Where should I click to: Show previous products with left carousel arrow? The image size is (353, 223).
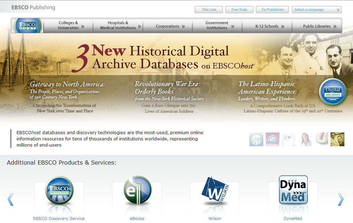(10, 199)
